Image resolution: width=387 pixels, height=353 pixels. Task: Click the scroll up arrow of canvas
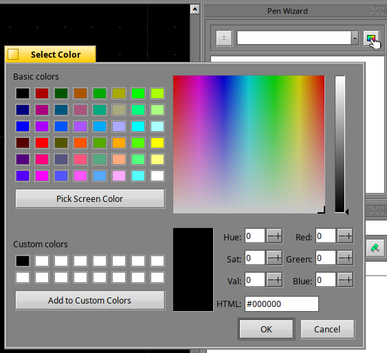tap(195, 10)
